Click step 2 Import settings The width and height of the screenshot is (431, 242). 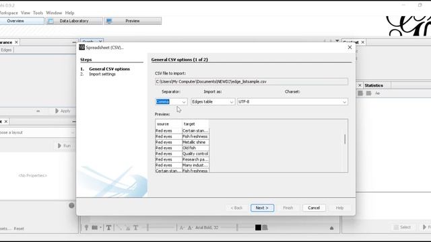coord(102,74)
